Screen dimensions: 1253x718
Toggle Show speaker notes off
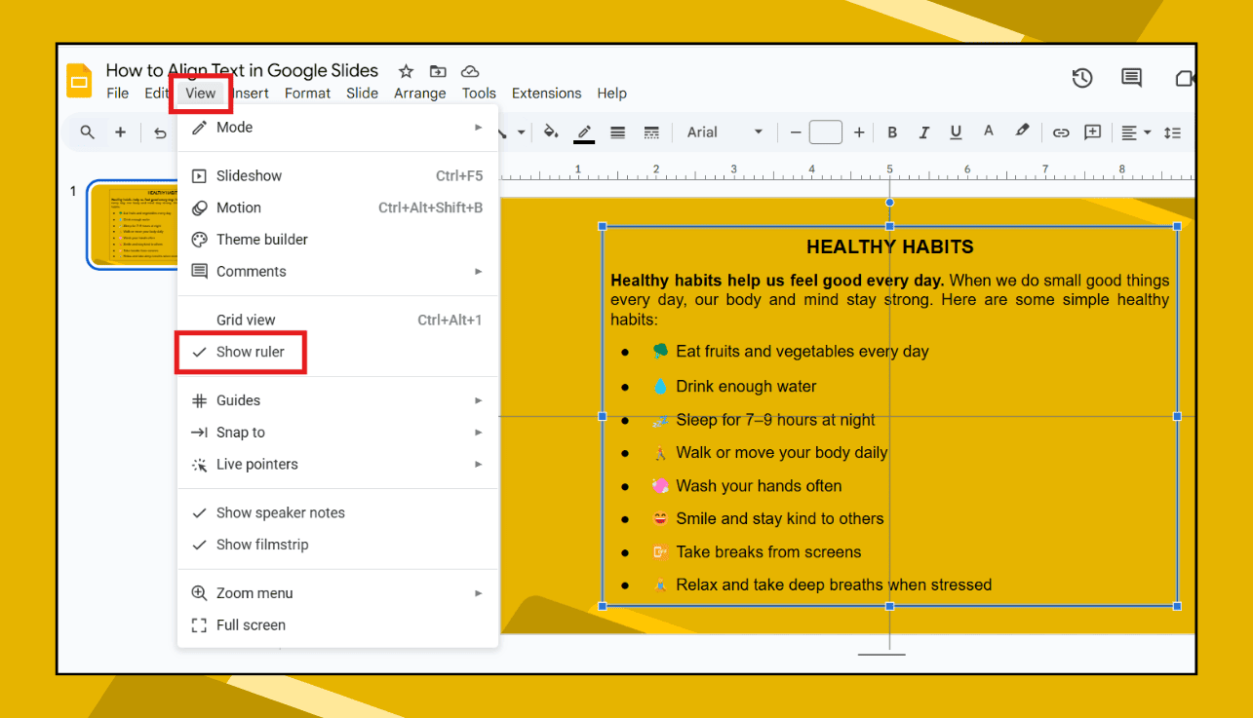click(281, 512)
